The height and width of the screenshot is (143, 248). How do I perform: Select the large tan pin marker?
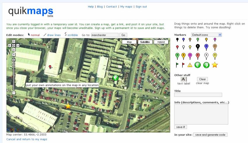pos(215,47)
